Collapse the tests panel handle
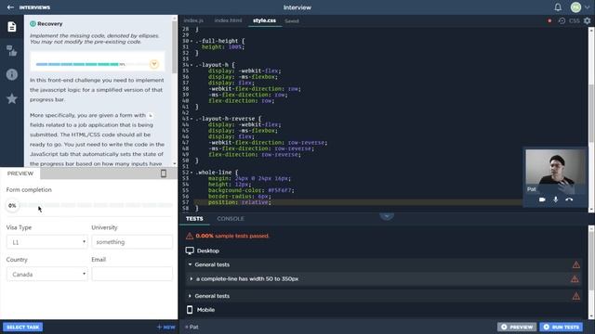This screenshot has height=334, width=595. (387, 216)
